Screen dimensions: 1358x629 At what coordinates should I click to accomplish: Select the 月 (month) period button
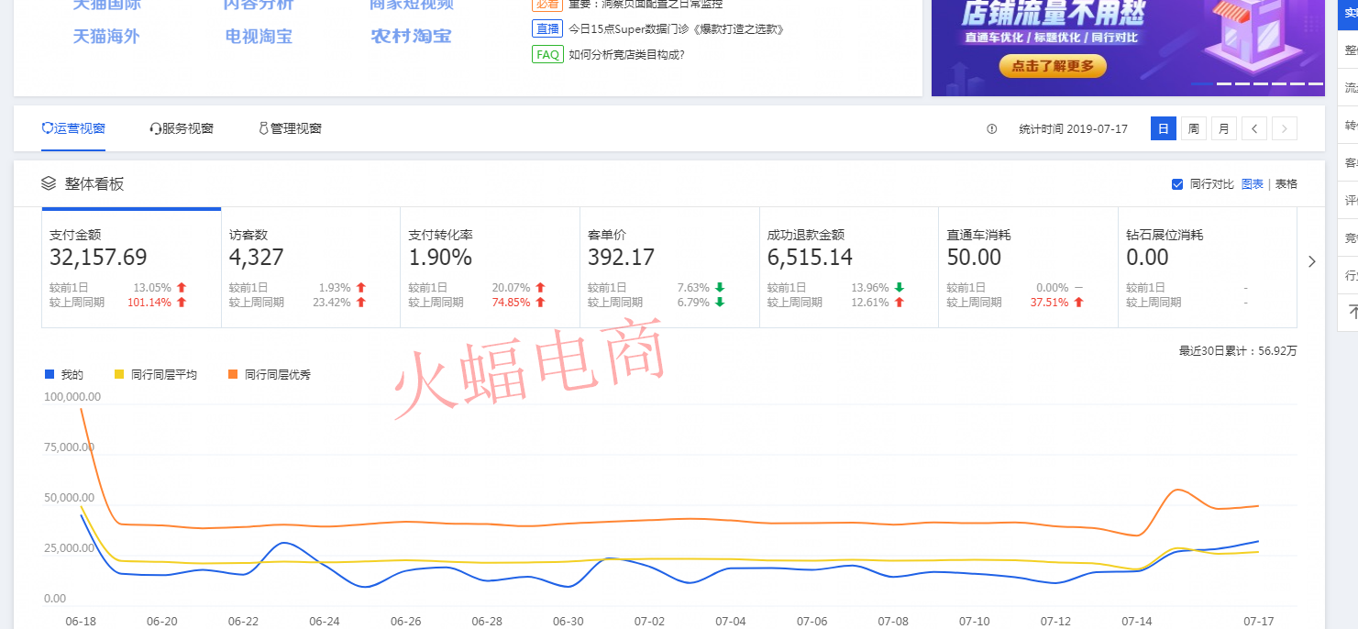(1223, 129)
